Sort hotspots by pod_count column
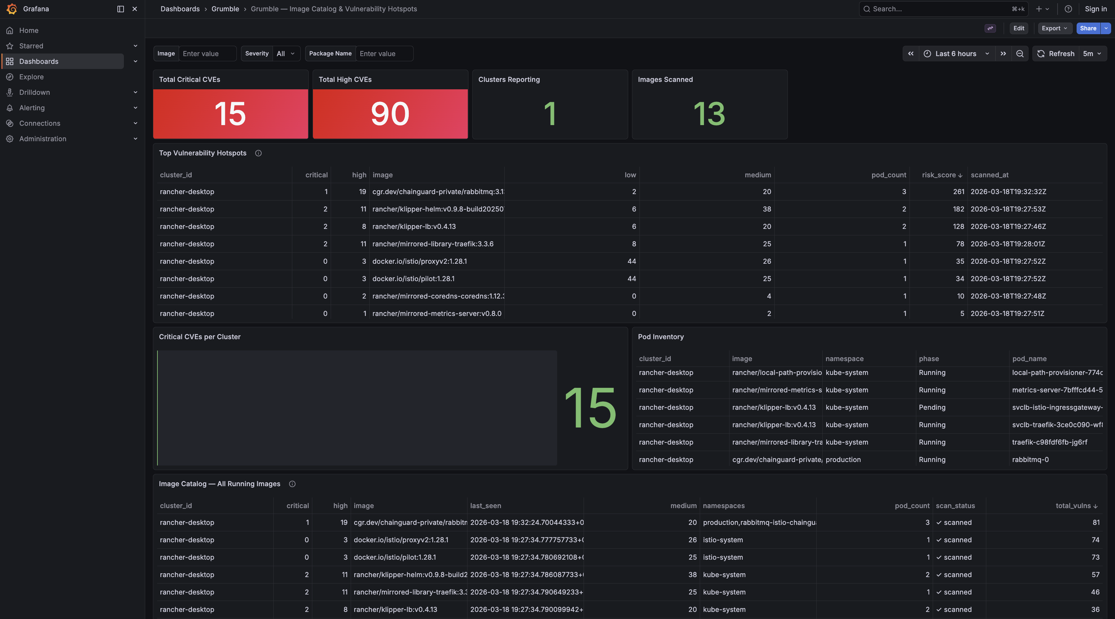The height and width of the screenshot is (619, 1115). click(889, 175)
